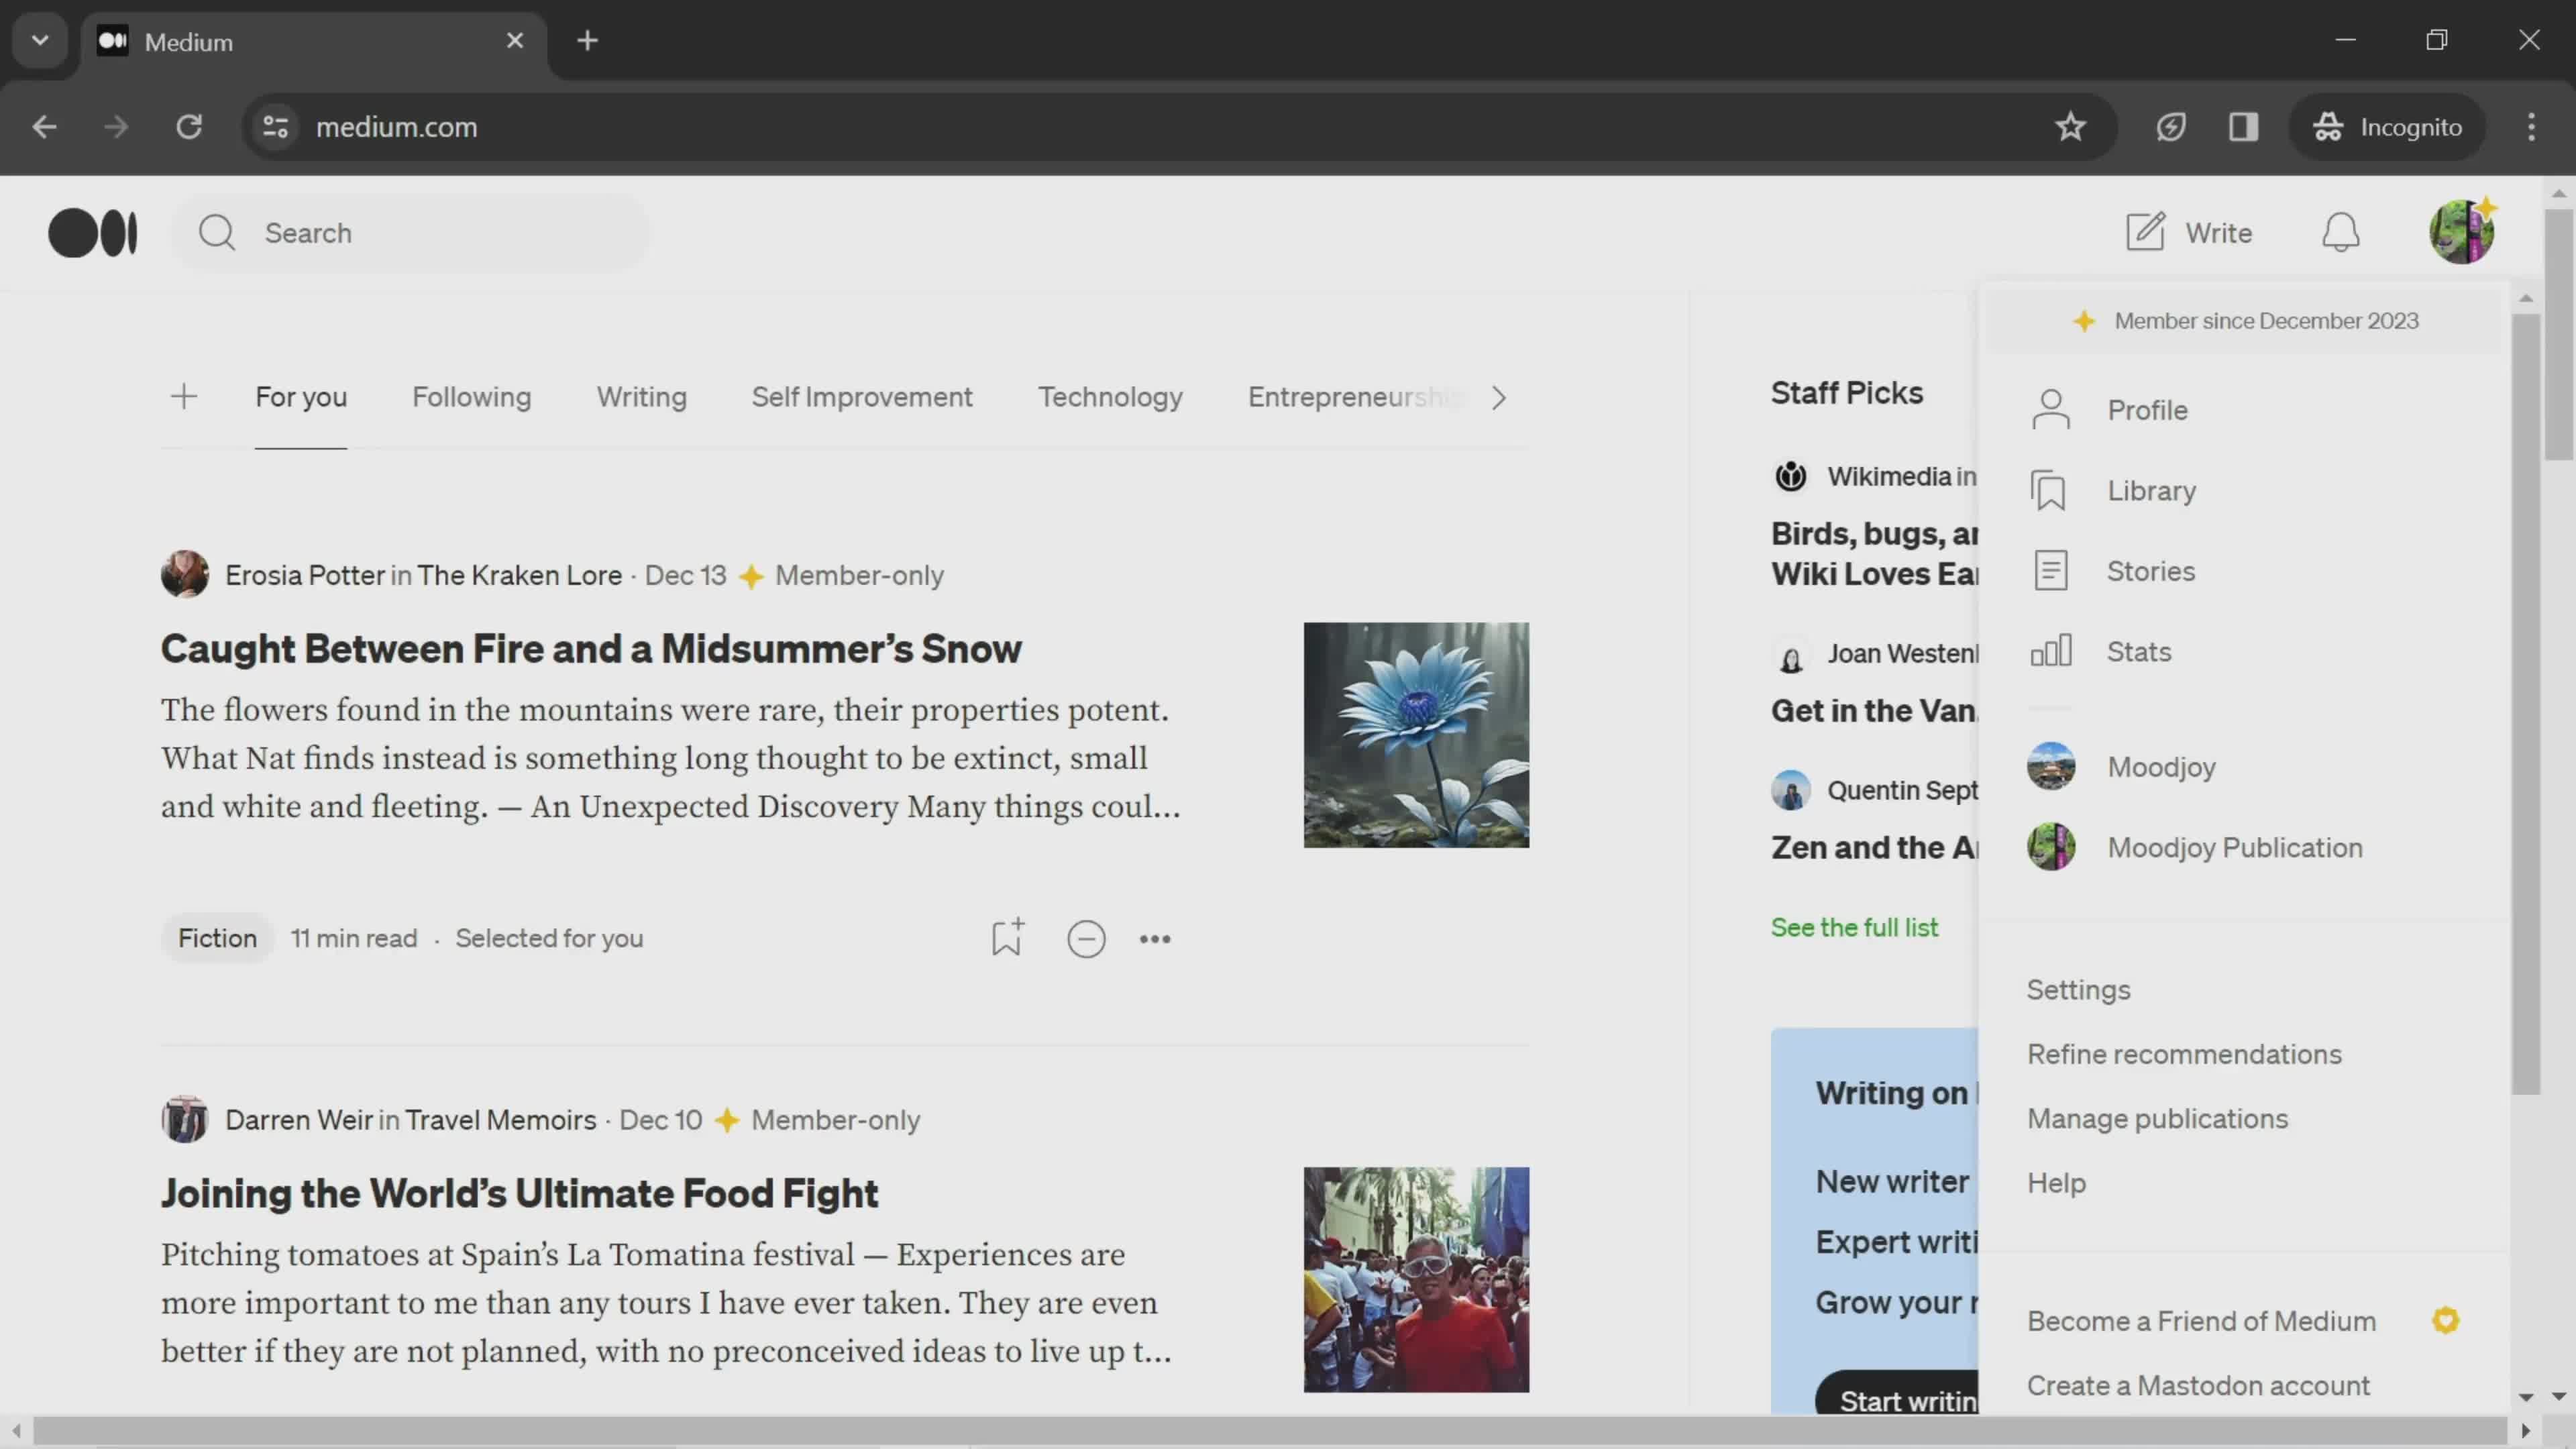Click the Medium home logo icon
The height and width of the screenshot is (1449, 2576).
click(x=92, y=231)
